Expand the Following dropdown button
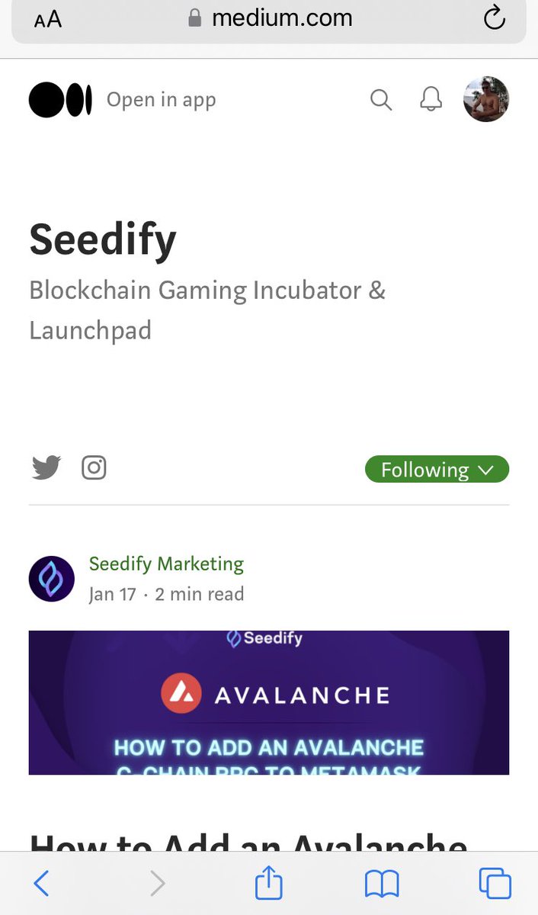 (437, 469)
